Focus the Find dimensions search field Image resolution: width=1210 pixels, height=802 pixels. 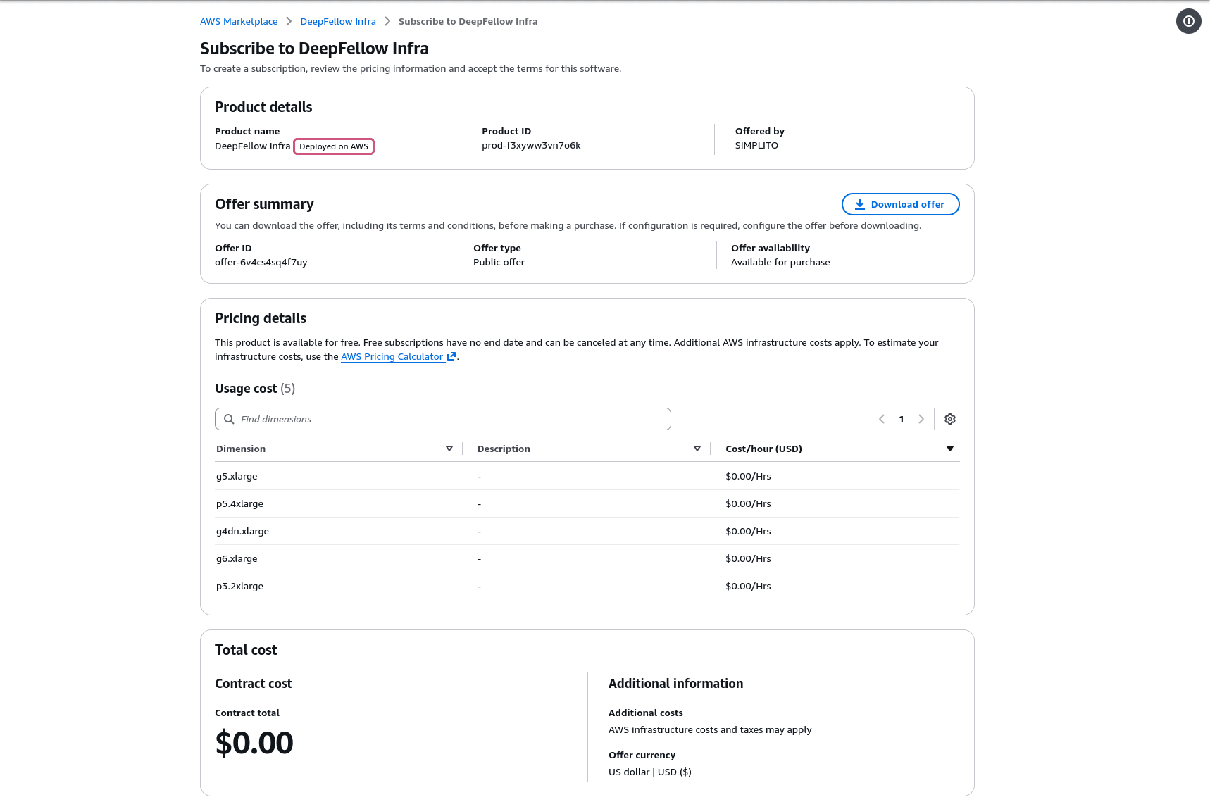[x=451, y=419]
